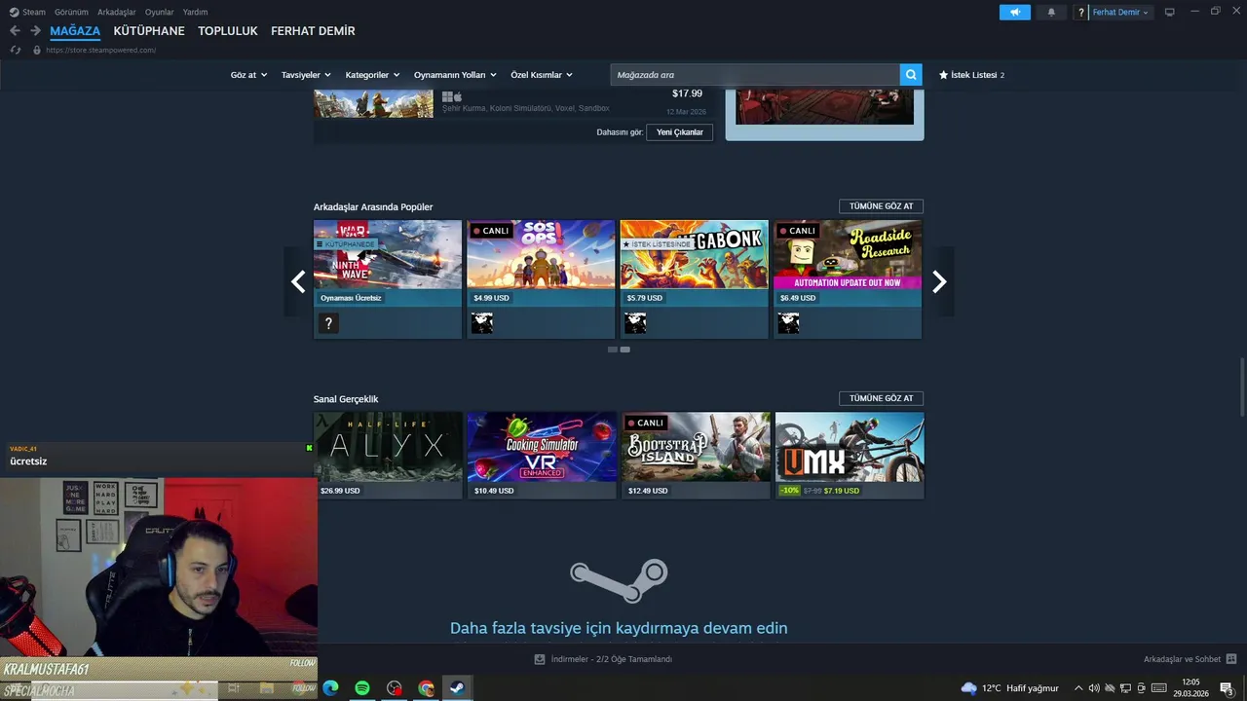Click the question mark avatar beside Ferhat Demir

(x=1081, y=13)
